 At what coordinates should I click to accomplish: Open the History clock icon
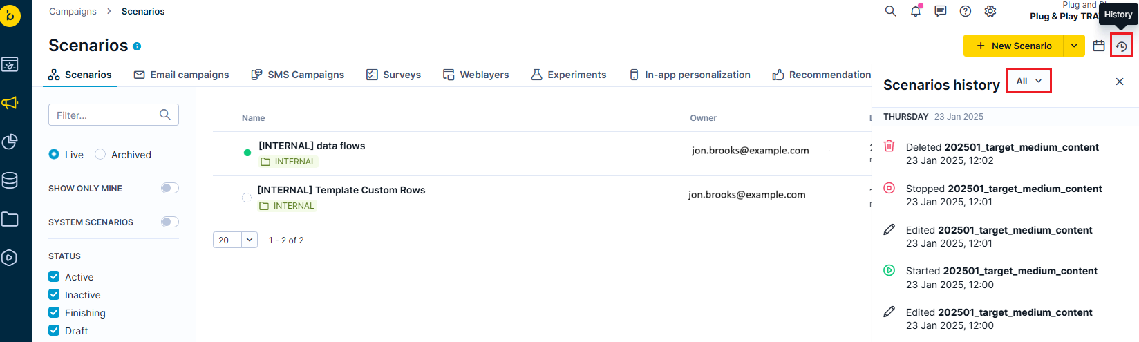point(1121,46)
